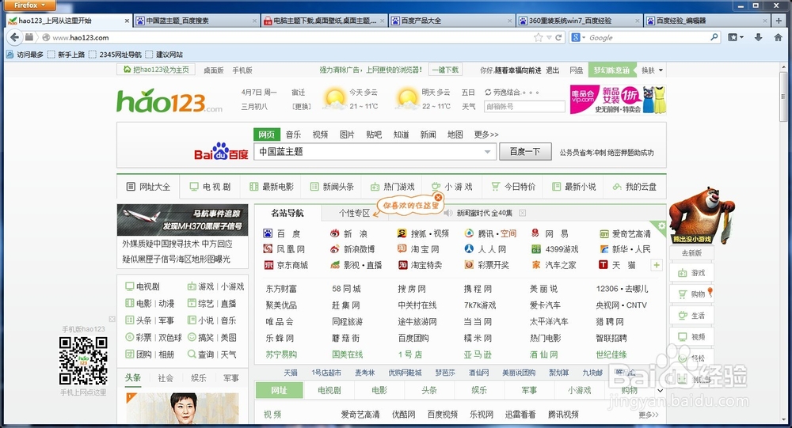The height and width of the screenshot is (428, 792).
Task: Open 游戏 in the right sidebar
Action: [x=692, y=273]
